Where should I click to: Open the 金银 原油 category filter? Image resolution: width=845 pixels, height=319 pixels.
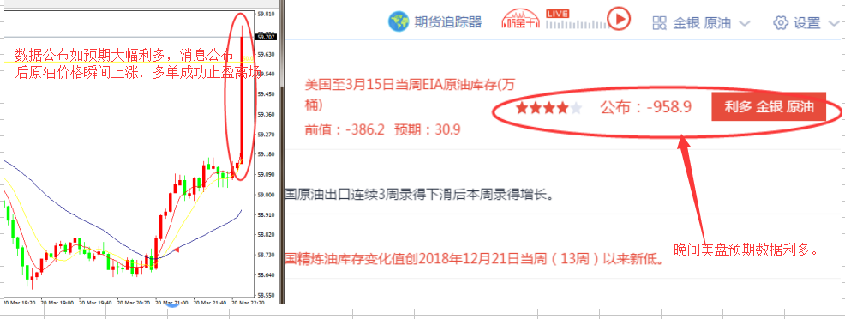pos(702,22)
